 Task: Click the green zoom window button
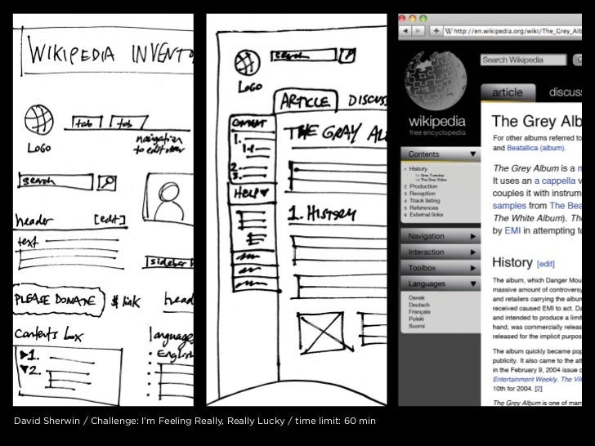tap(423, 18)
